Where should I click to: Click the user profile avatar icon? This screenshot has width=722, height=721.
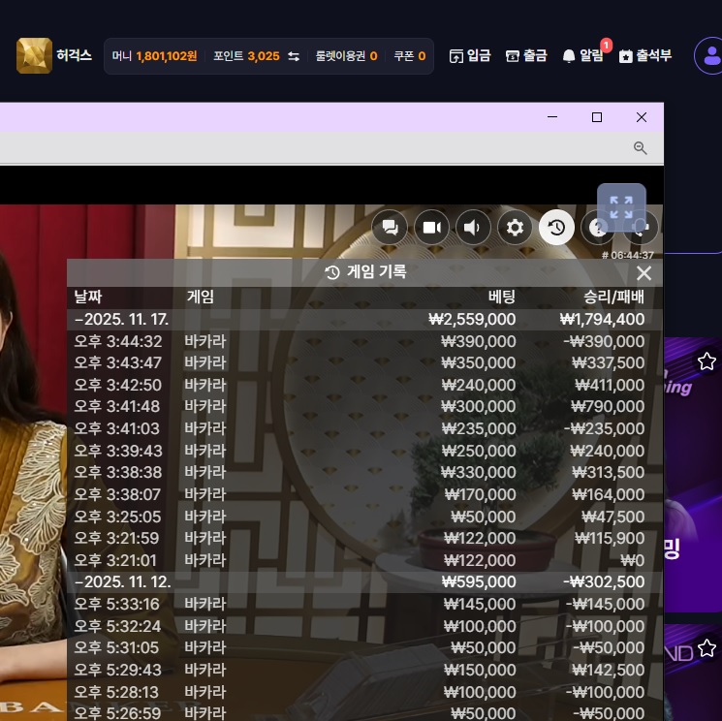point(709,56)
